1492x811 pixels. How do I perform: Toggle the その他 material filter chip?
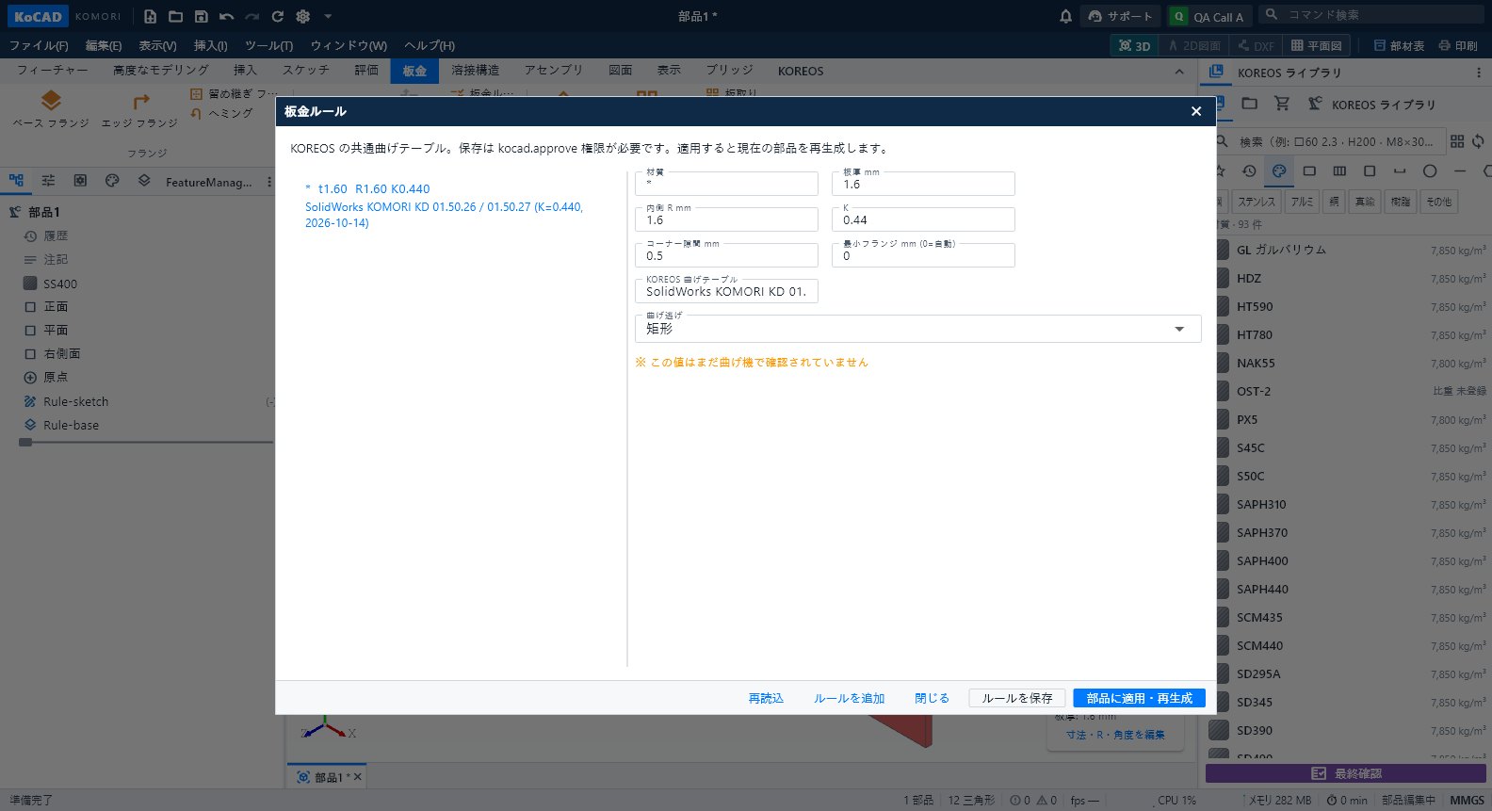click(1438, 202)
